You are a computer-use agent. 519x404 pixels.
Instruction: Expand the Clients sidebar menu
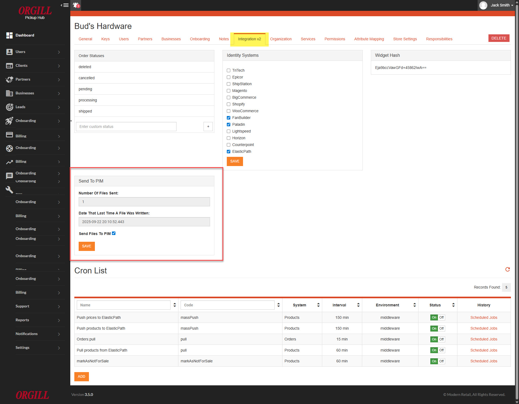click(x=59, y=66)
